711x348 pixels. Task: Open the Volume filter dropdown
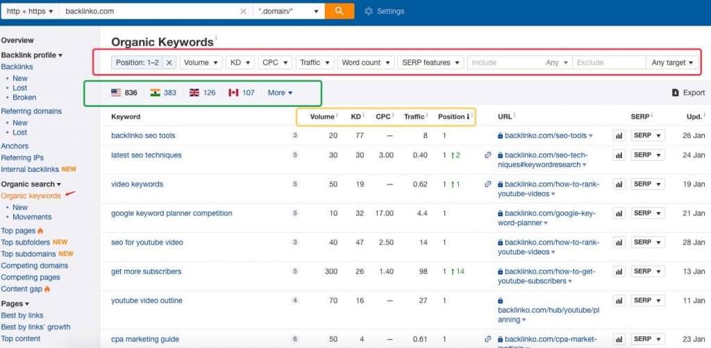coord(201,62)
